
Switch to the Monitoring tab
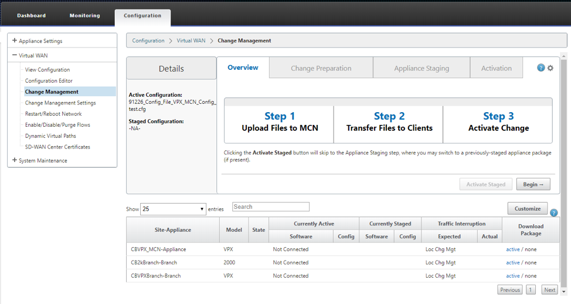pos(84,16)
